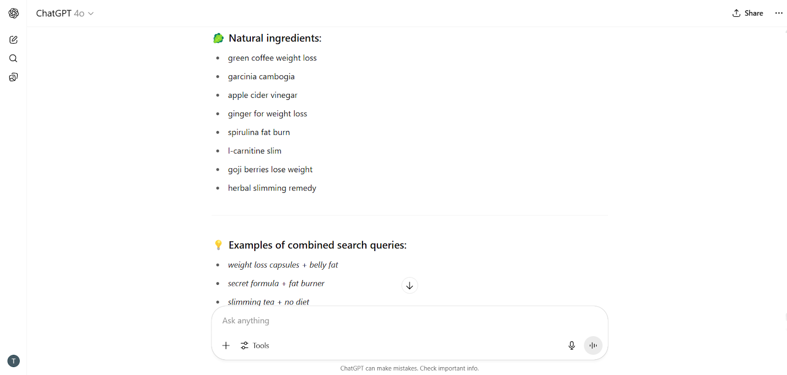Click the scroll-to-bottom arrow button
The image size is (787, 375).
[409, 285]
